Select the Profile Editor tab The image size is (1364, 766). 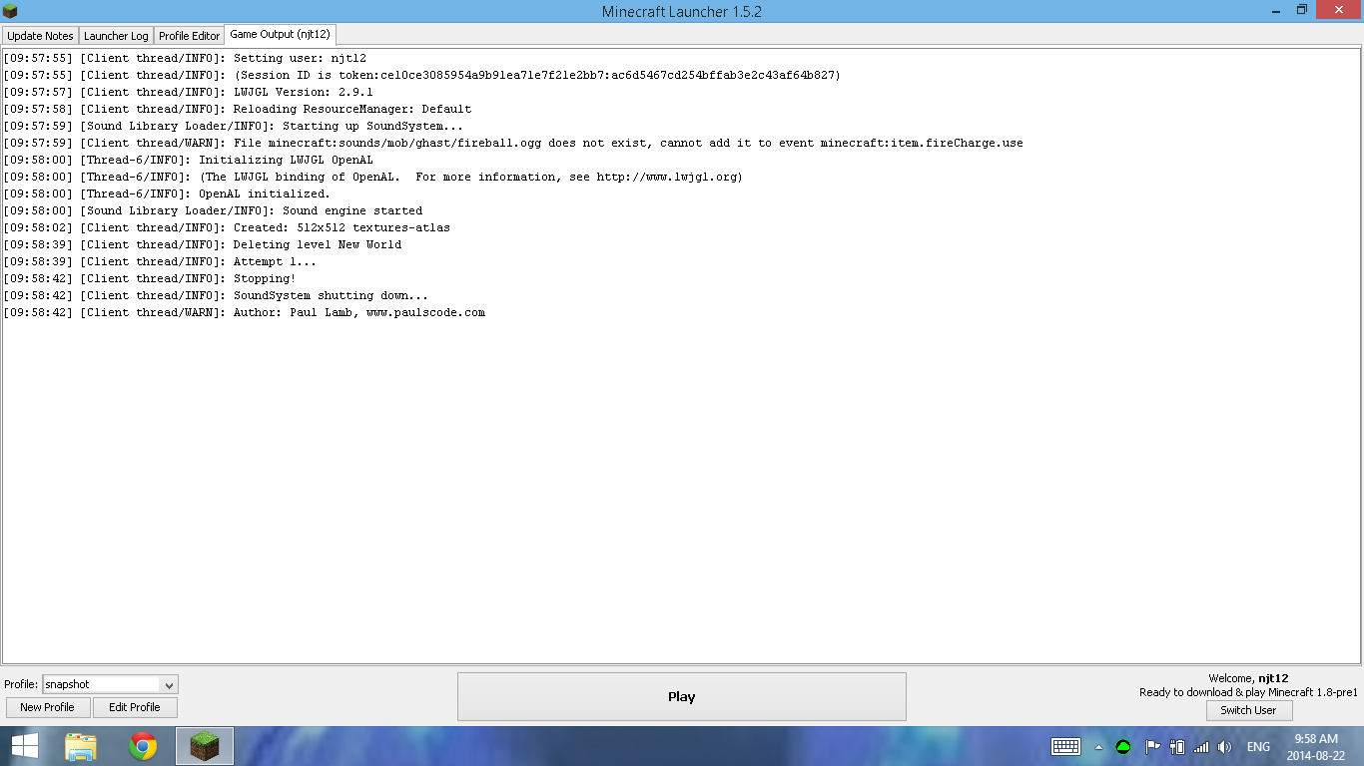point(190,36)
